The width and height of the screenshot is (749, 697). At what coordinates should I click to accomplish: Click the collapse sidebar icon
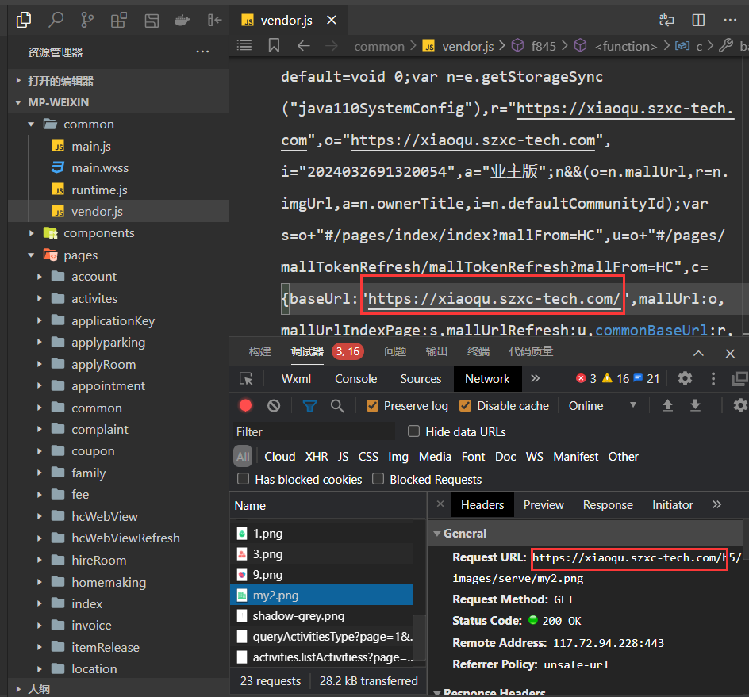pyautogui.click(x=214, y=20)
